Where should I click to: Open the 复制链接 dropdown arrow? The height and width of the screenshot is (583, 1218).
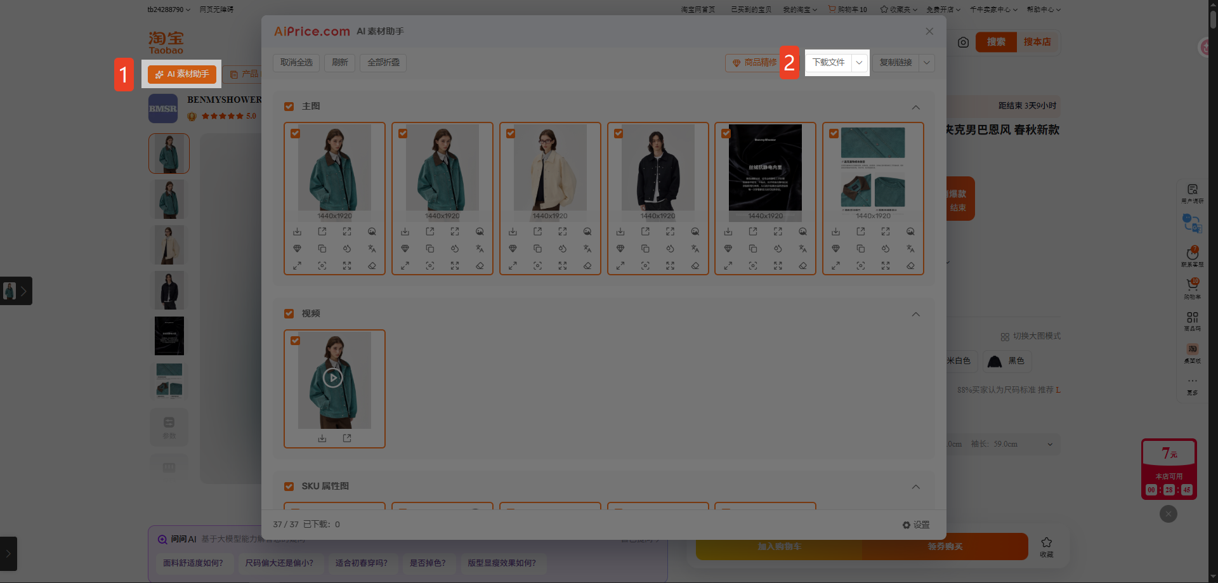[x=927, y=63]
